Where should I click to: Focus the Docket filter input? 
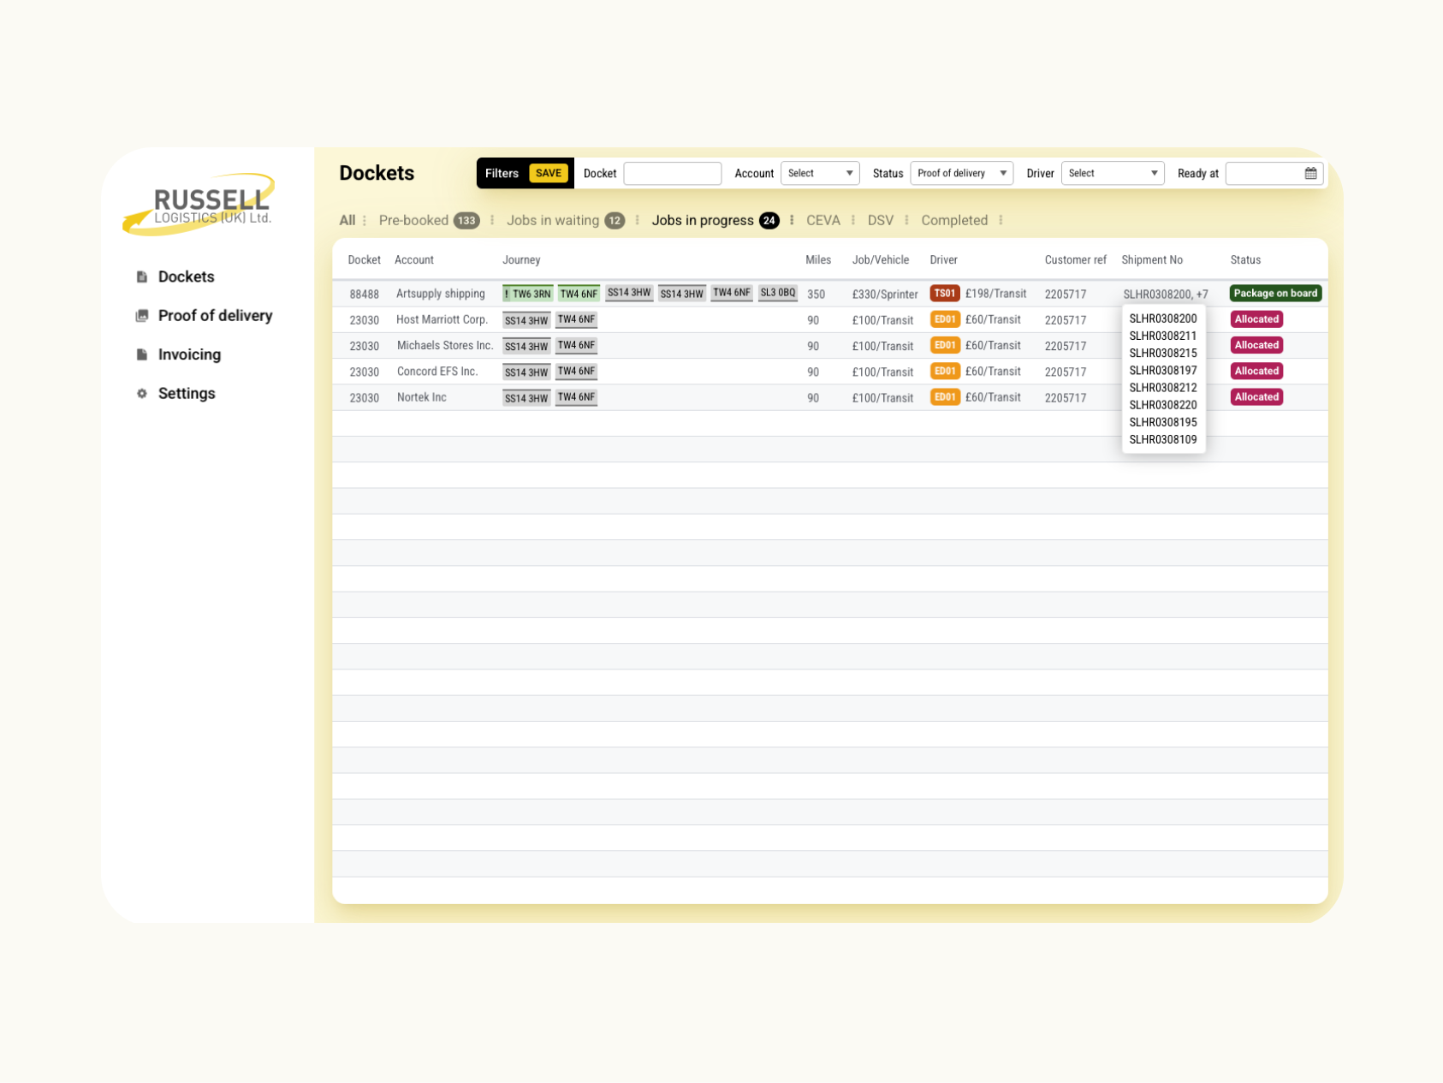click(672, 173)
